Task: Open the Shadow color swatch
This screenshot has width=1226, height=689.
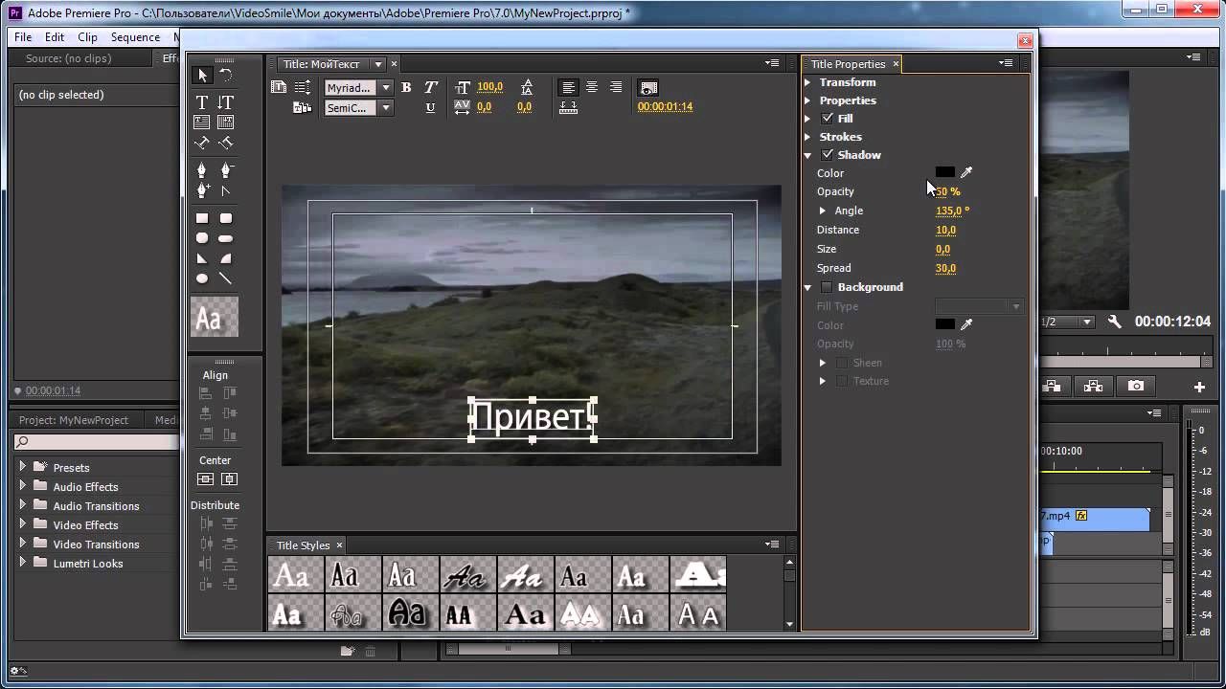Action: pos(944,172)
